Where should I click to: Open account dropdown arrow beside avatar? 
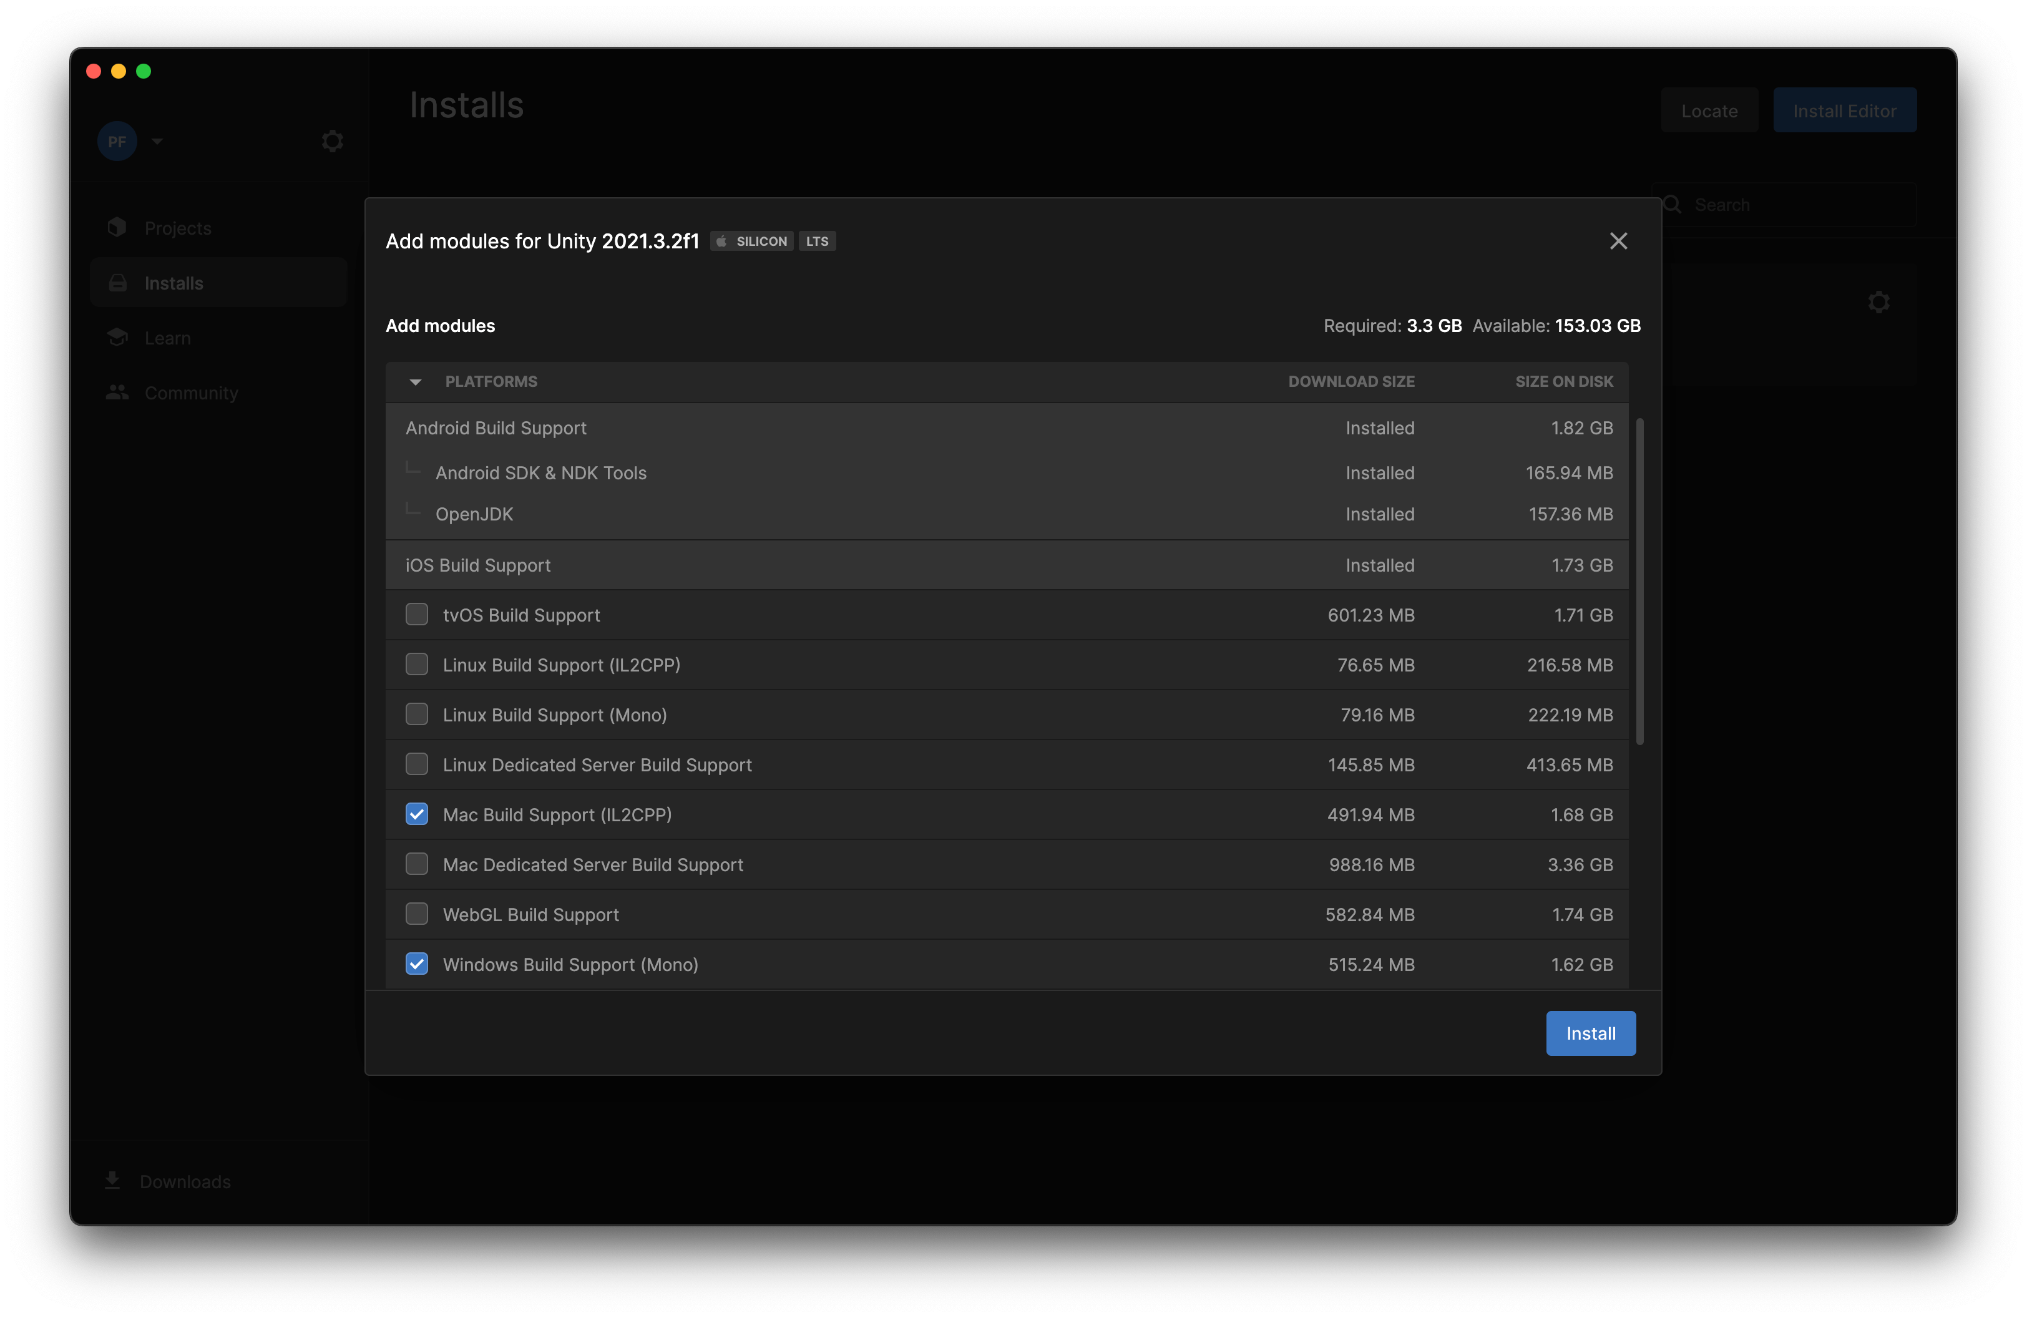pos(157,141)
